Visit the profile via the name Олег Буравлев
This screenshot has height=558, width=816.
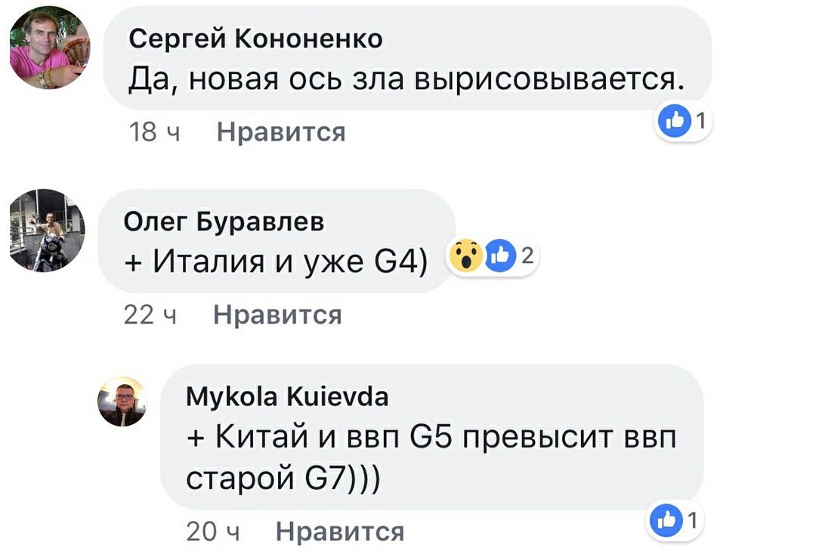[x=224, y=221]
